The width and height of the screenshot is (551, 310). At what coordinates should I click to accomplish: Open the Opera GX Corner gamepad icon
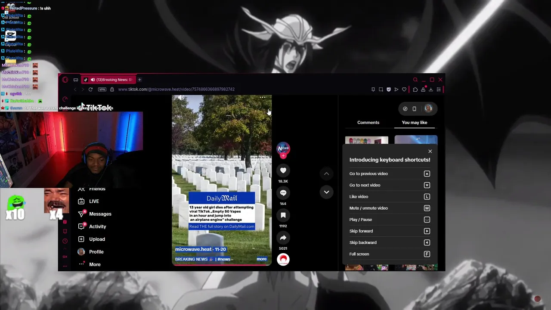click(76, 80)
